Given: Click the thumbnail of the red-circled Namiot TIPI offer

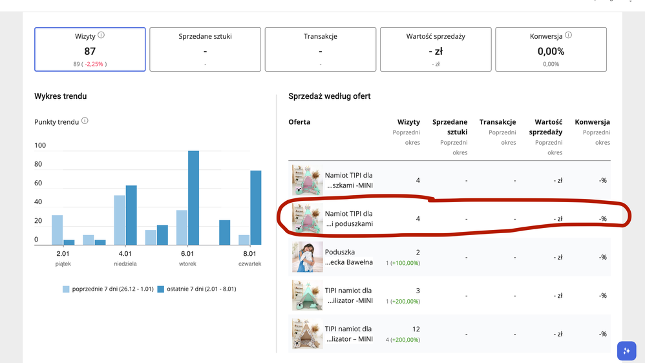Looking at the screenshot, I should pos(307,218).
